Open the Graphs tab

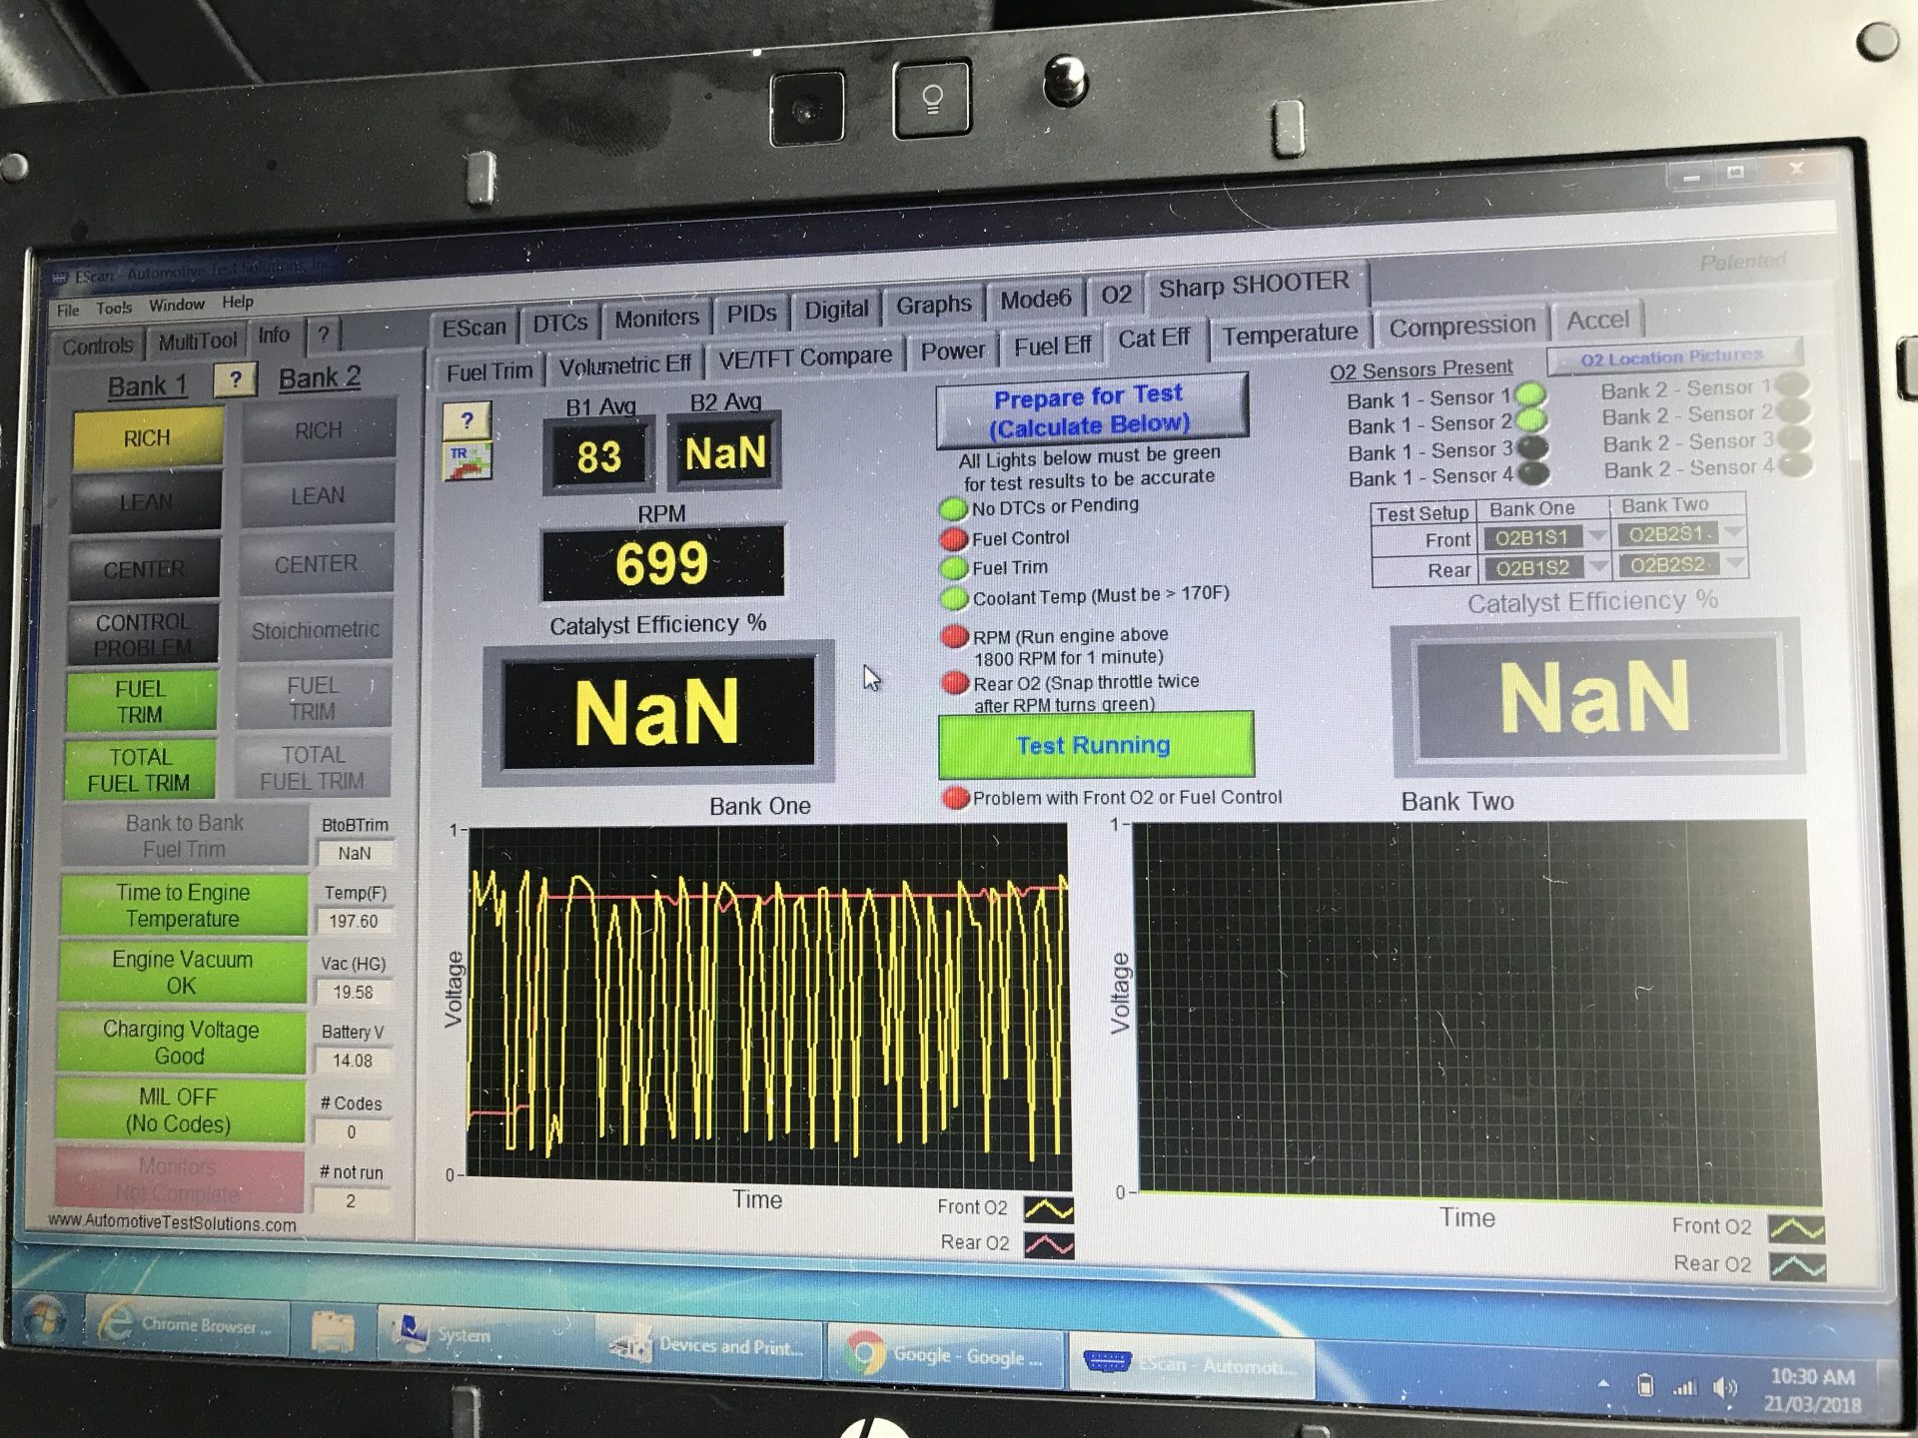(933, 305)
